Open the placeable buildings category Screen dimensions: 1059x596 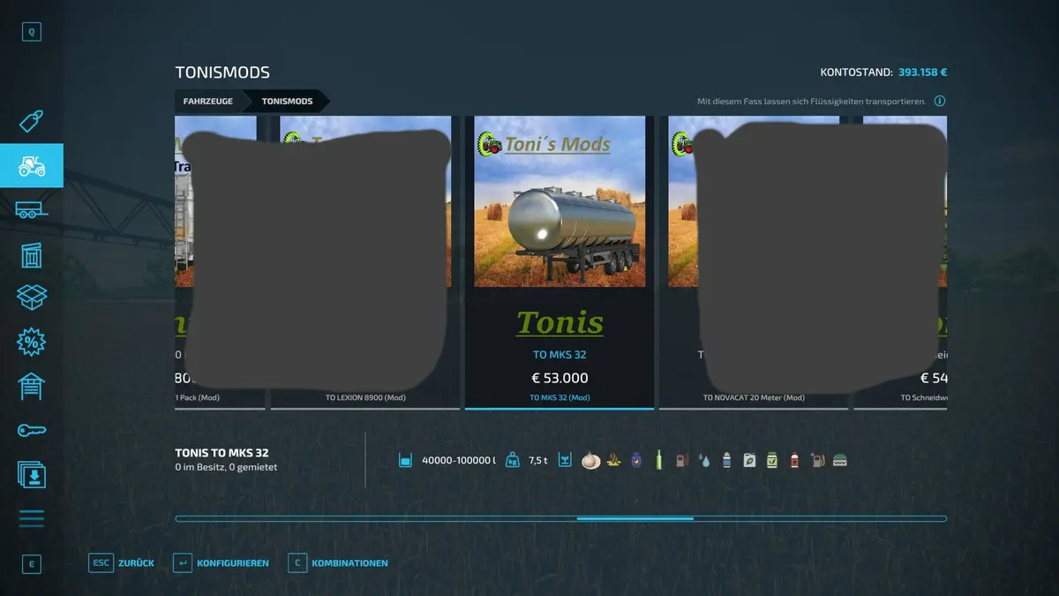[32, 255]
